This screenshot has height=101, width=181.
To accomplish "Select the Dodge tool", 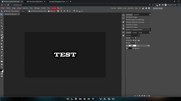I will [2, 50].
